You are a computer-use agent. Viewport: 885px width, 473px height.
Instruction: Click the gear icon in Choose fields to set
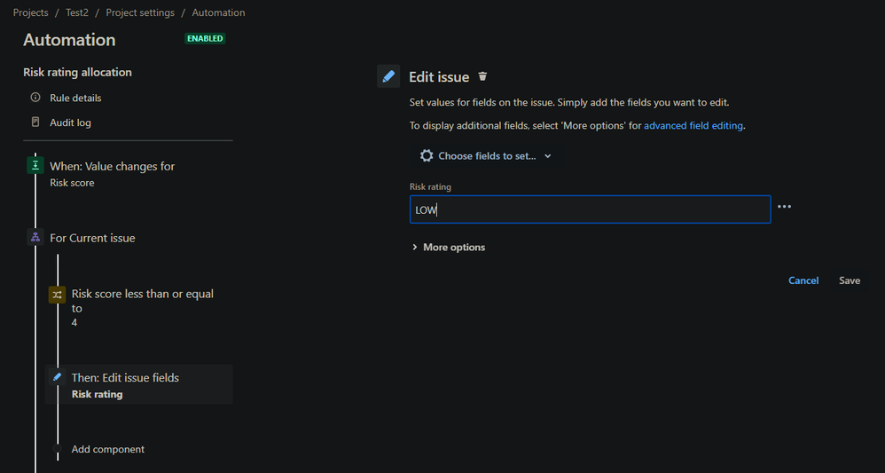tap(427, 156)
